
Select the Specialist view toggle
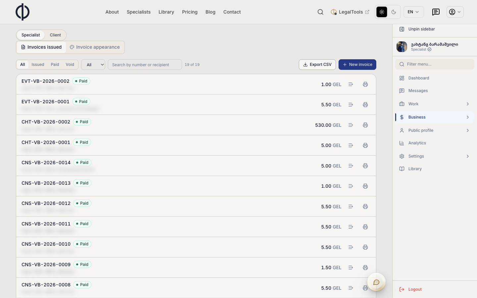tap(31, 35)
